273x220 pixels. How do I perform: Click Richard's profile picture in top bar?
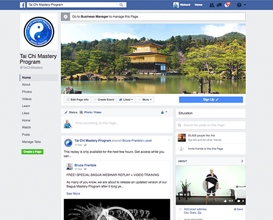176,5
